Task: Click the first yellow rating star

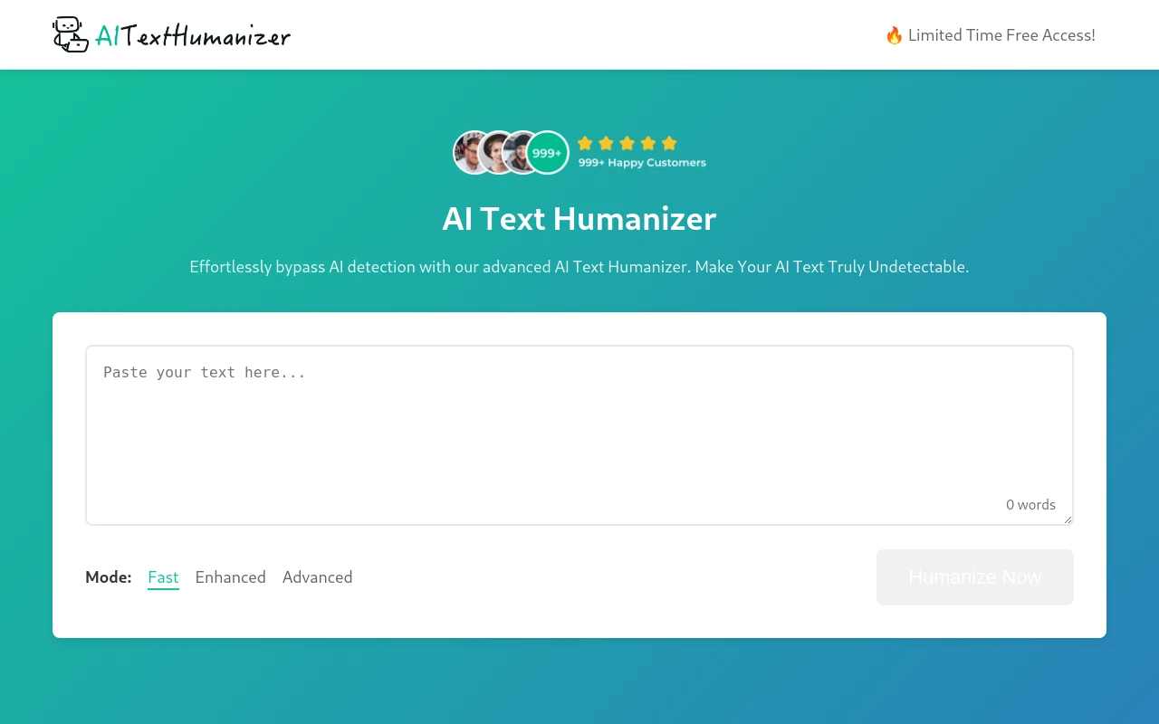Action: [585, 143]
